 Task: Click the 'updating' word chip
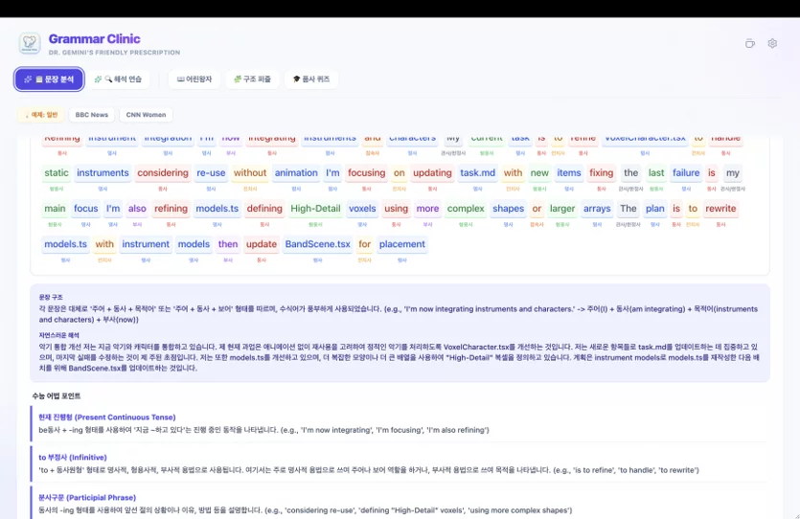coord(432,172)
